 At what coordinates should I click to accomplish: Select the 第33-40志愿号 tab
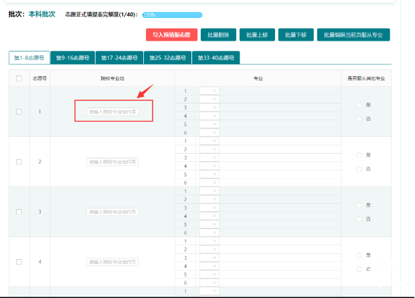point(216,57)
